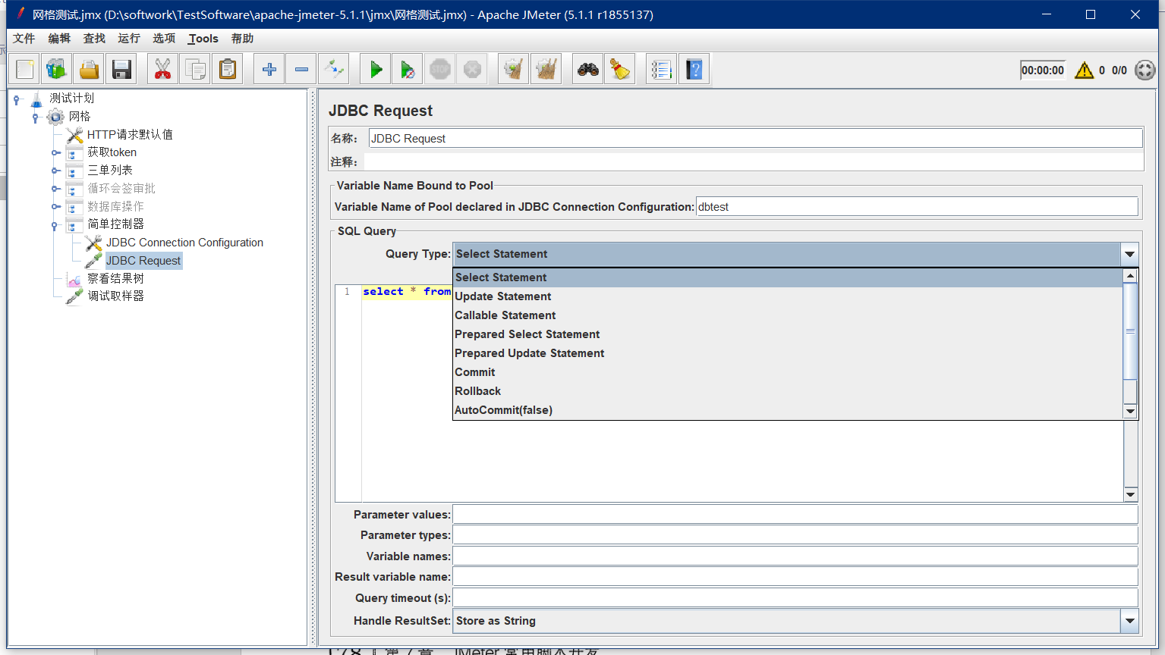Select 调试取样器 in the tree
The width and height of the screenshot is (1165, 655).
pos(115,296)
